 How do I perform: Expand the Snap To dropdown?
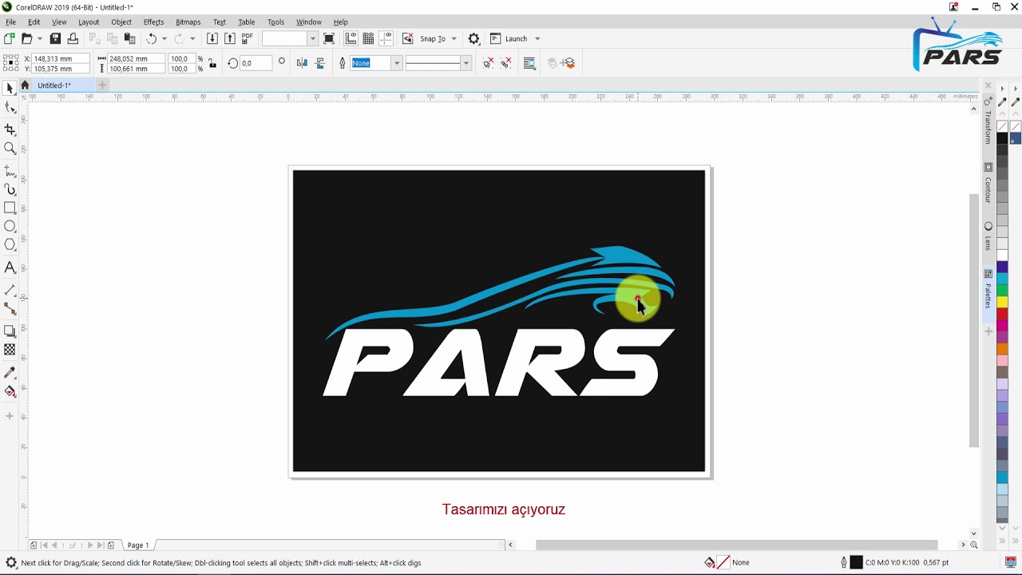tap(454, 38)
